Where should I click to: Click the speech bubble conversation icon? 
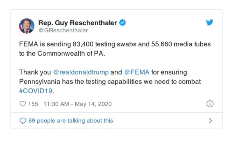tap(22, 121)
